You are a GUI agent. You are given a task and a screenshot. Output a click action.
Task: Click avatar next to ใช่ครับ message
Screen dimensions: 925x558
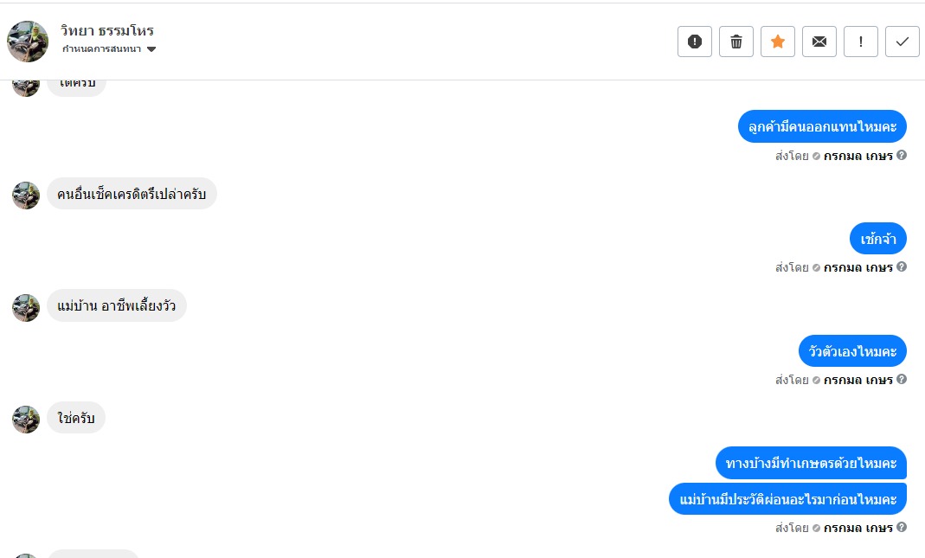(26, 419)
